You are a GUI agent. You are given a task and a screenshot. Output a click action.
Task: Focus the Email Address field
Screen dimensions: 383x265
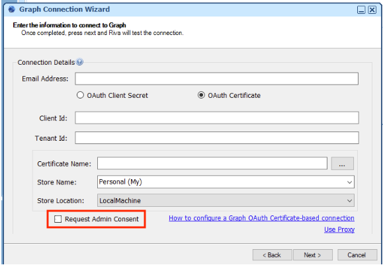(x=217, y=79)
